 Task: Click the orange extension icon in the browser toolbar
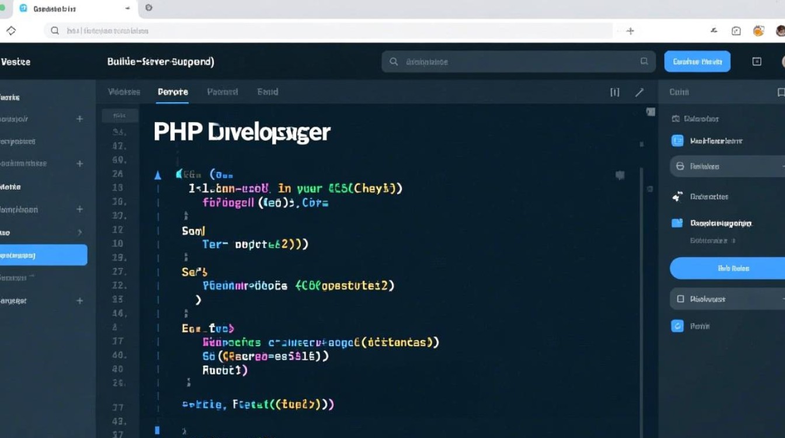759,31
